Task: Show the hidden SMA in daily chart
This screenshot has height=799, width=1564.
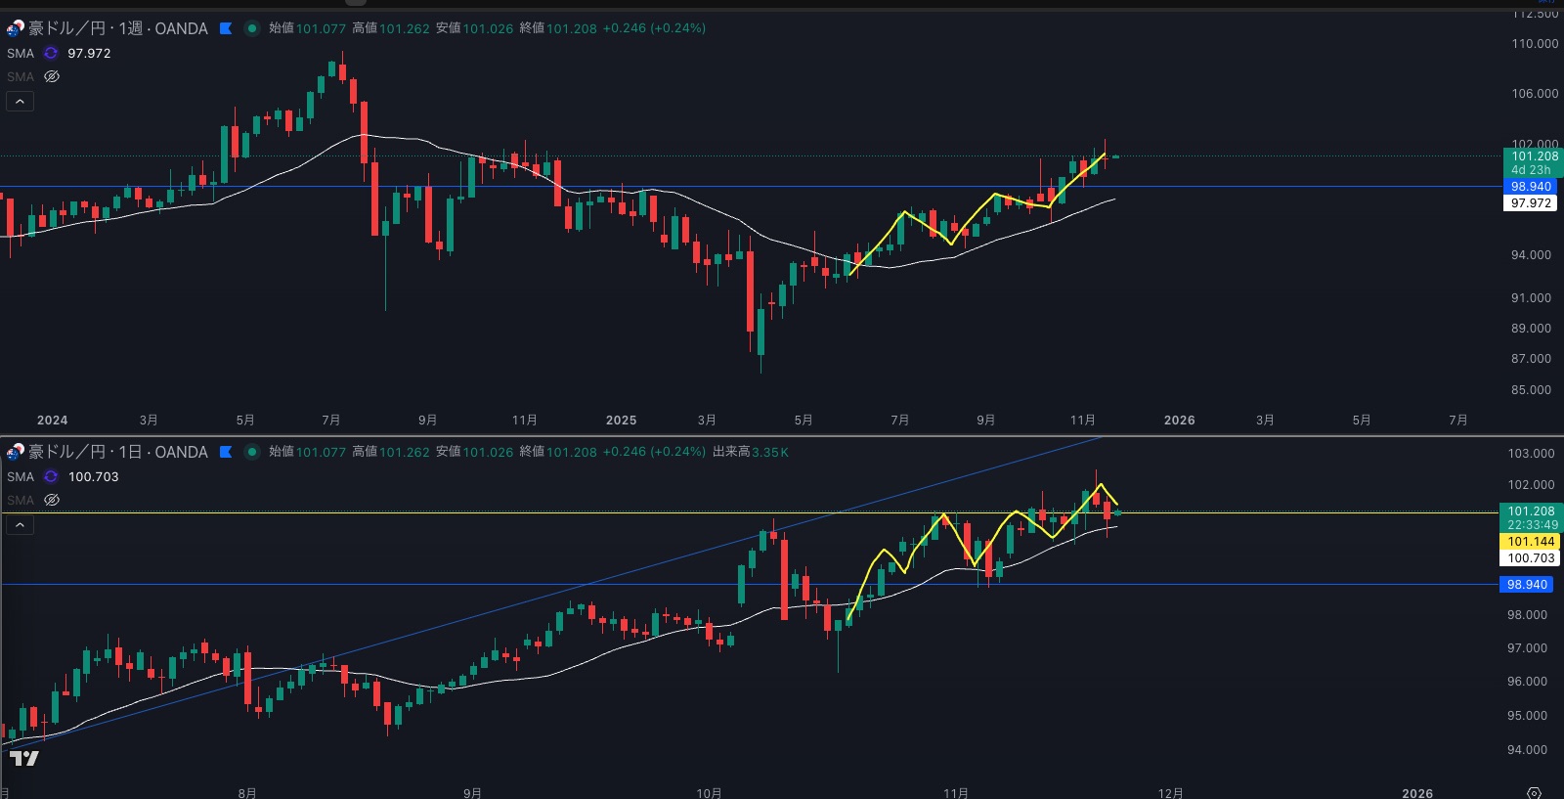Action: pyautogui.click(x=52, y=500)
